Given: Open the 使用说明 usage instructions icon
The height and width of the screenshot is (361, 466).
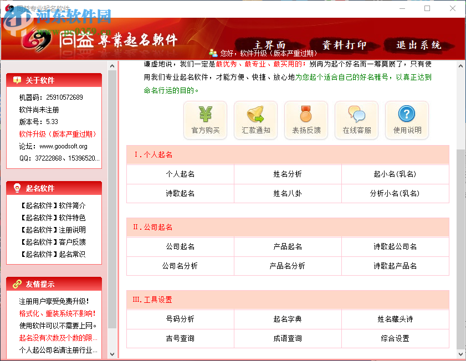Looking at the screenshot, I should point(407,120).
